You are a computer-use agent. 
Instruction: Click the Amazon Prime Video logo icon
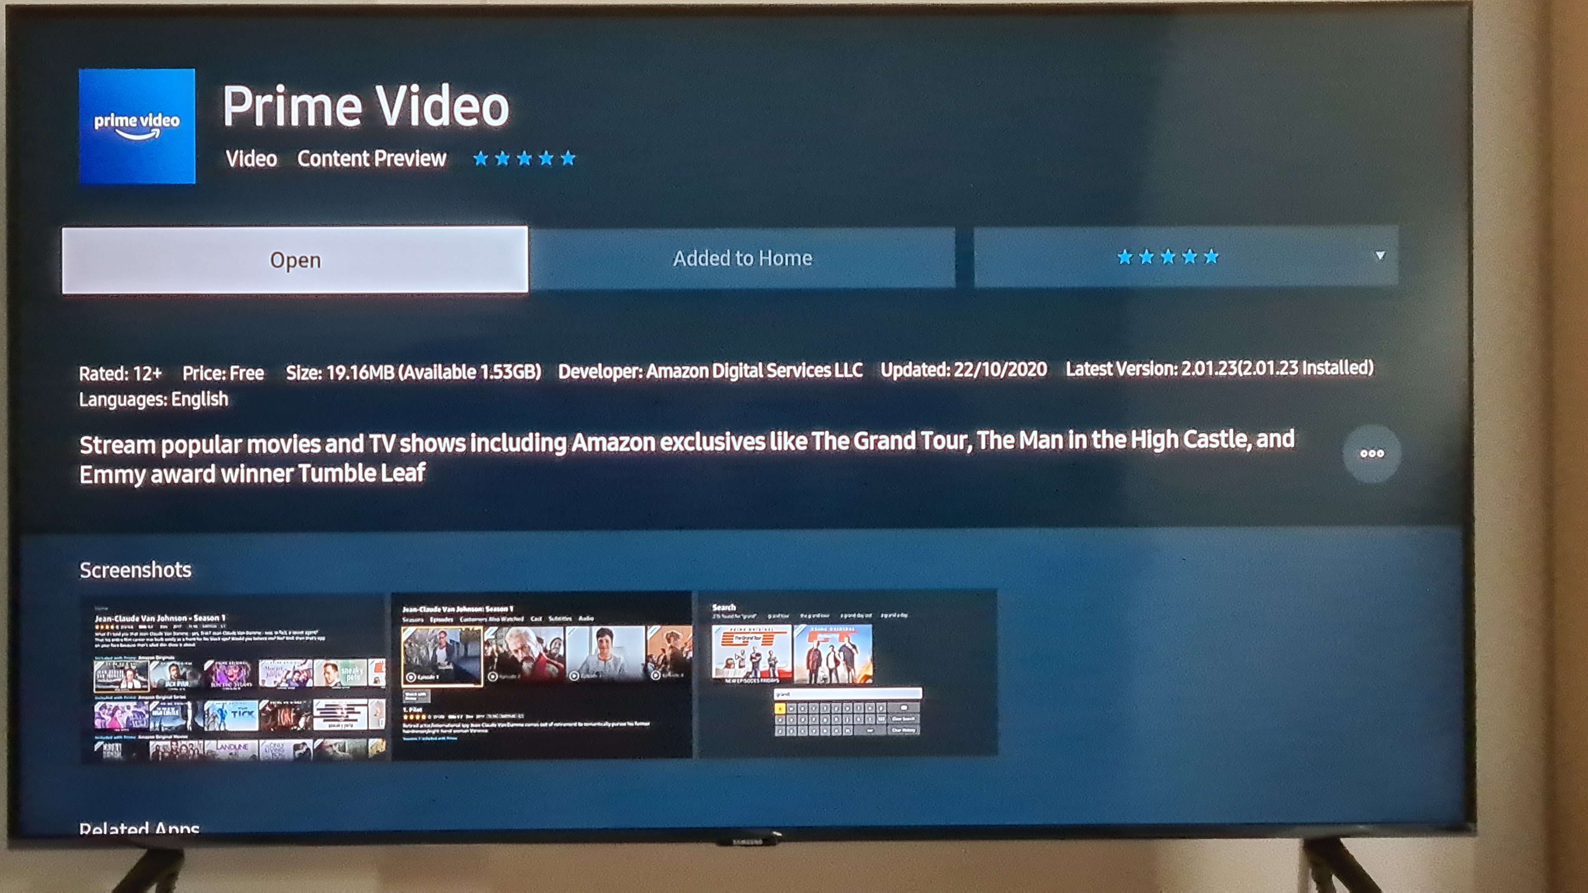point(139,122)
